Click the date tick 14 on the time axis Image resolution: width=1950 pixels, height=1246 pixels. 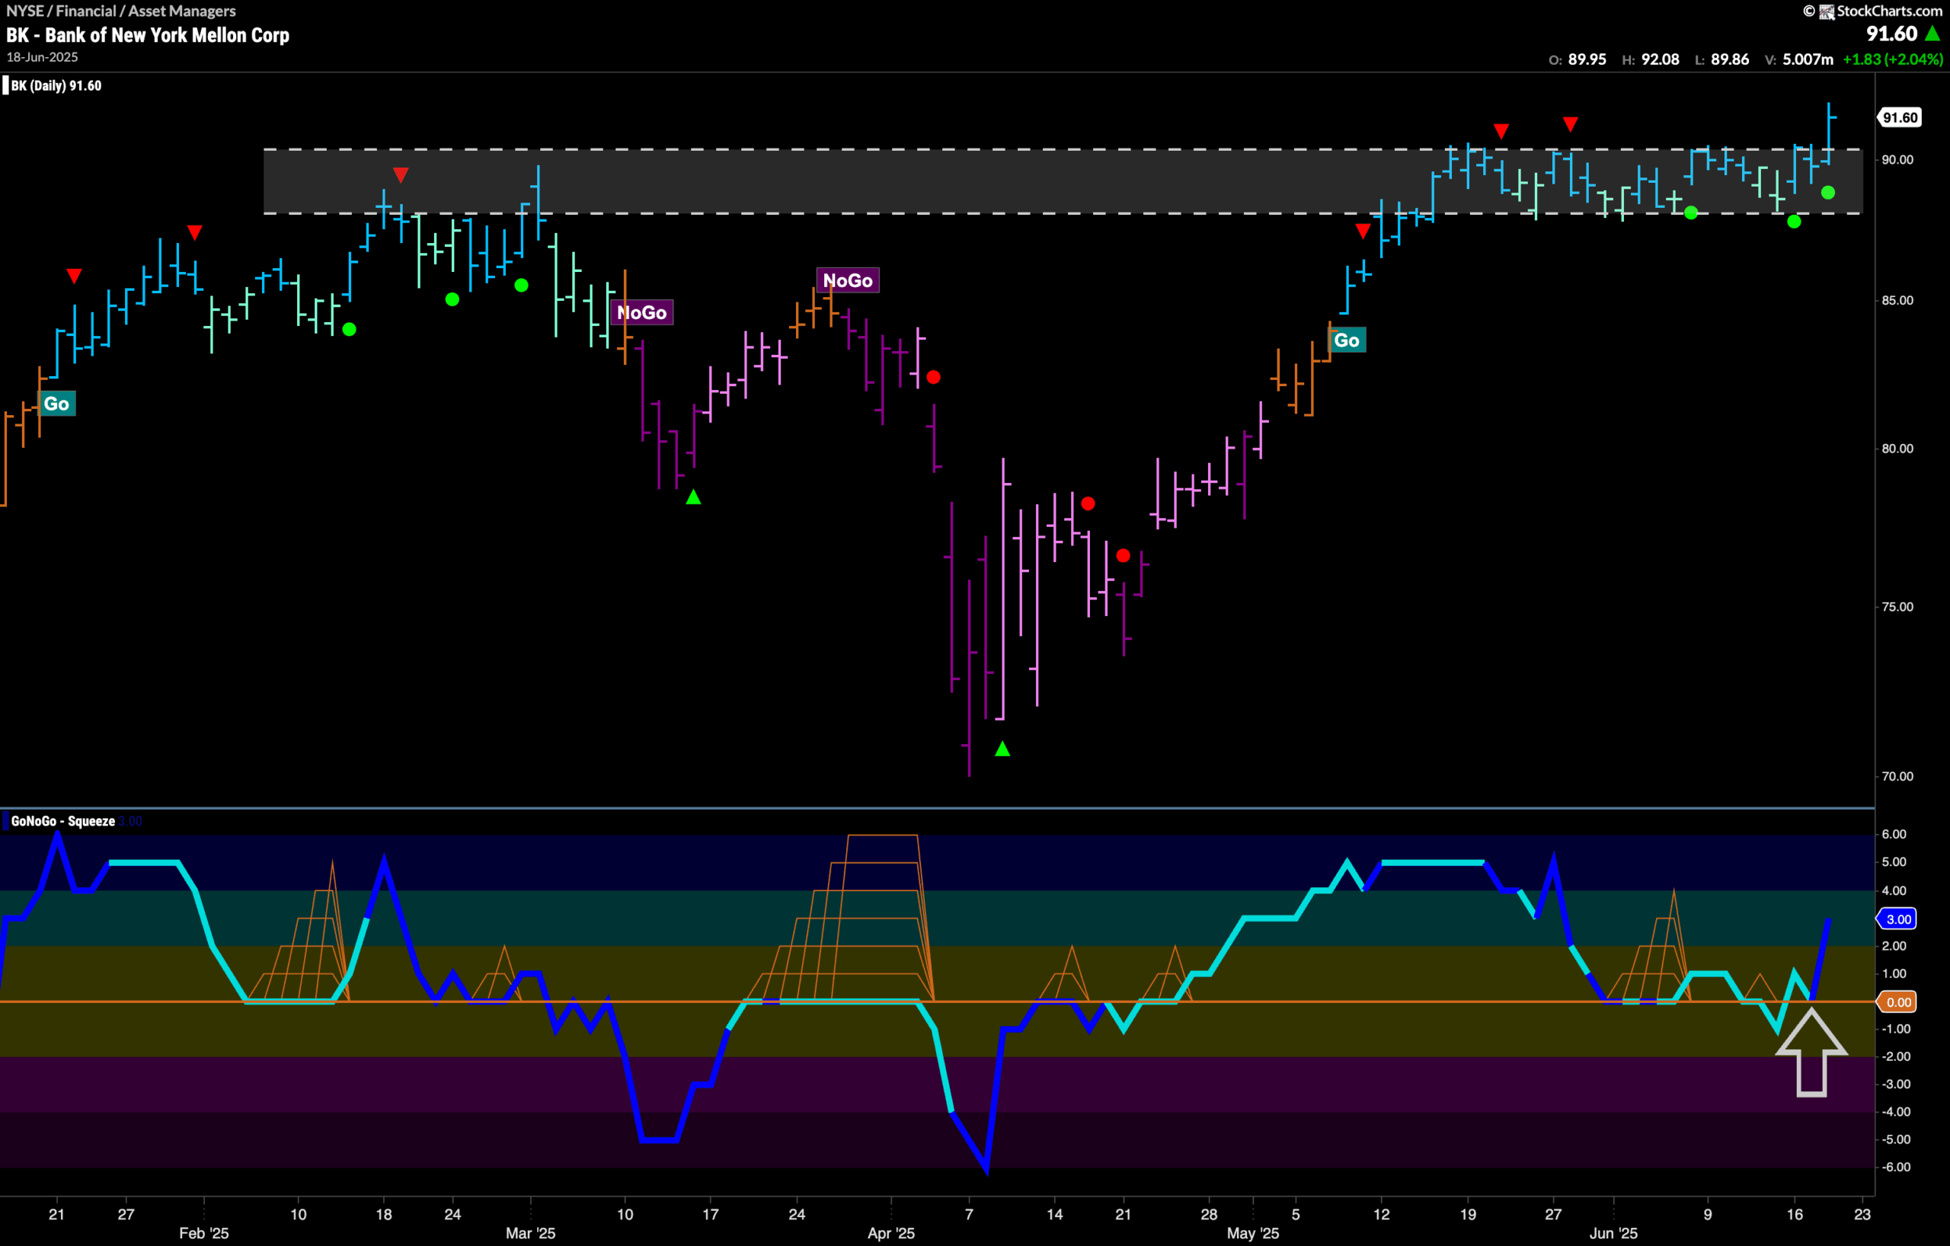click(1054, 1215)
